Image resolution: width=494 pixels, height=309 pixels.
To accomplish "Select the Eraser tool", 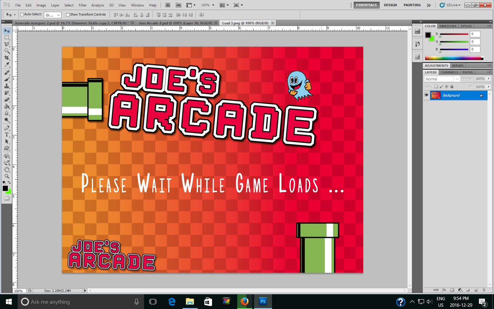I will point(7,100).
